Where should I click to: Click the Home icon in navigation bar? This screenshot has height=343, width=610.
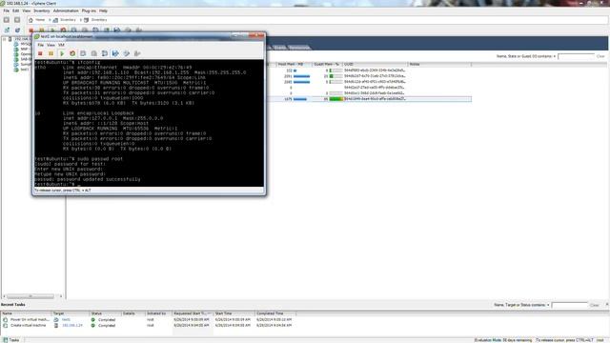tap(30, 20)
